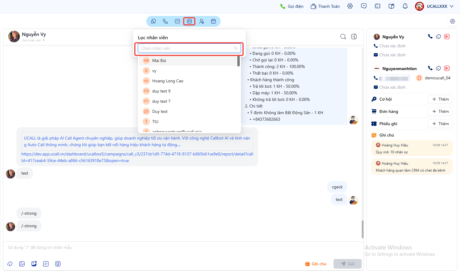The image size is (460, 271).
Task: Insert an image into the message
Action: [x=22, y=264]
